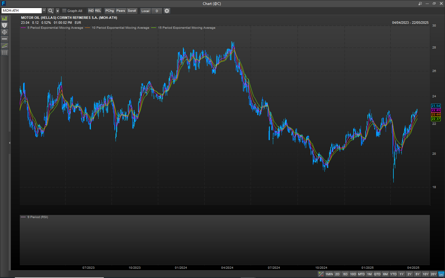The width and height of the screenshot is (445, 278).
Task: Open the data table grid icon
Action: (4, 53)
